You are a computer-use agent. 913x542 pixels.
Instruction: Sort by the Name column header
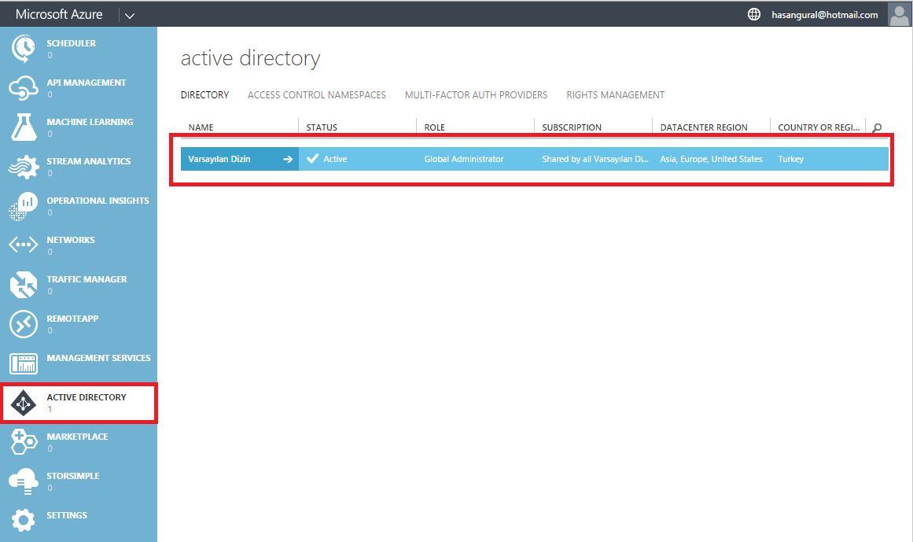coord(201,127)
